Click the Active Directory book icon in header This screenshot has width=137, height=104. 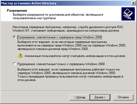tap(128, 14)
